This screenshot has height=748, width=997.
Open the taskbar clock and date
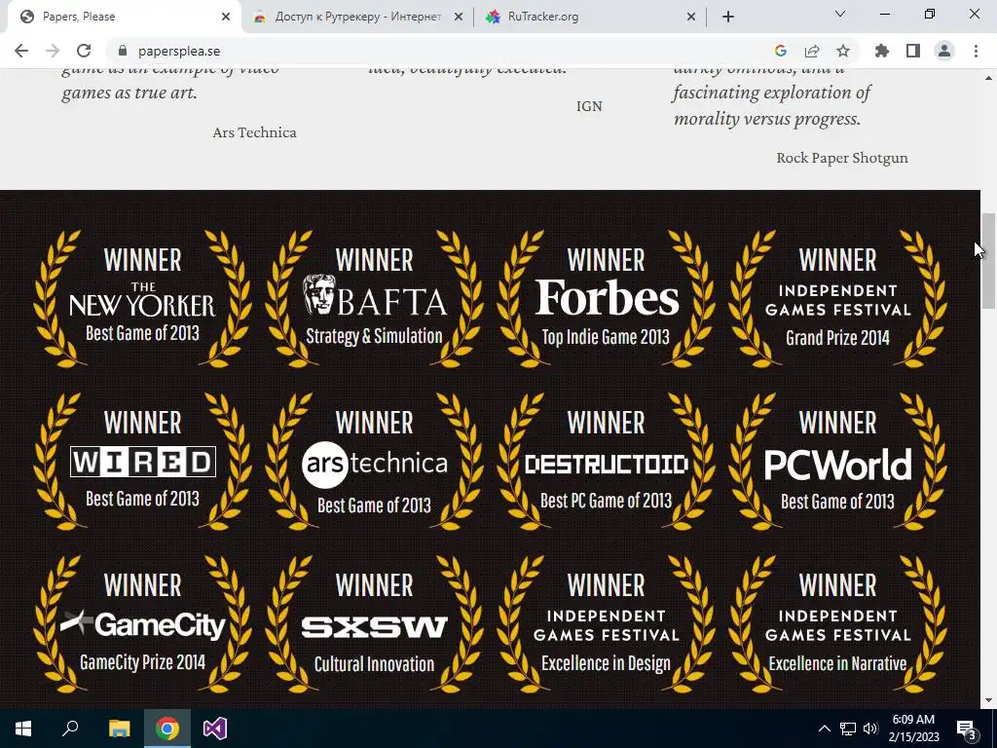point(913,729)
